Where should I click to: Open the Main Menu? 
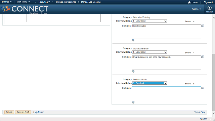pos(23,2)
